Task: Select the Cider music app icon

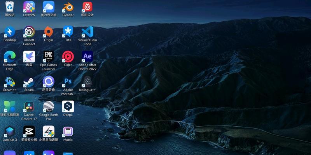Action: [68, 57]
